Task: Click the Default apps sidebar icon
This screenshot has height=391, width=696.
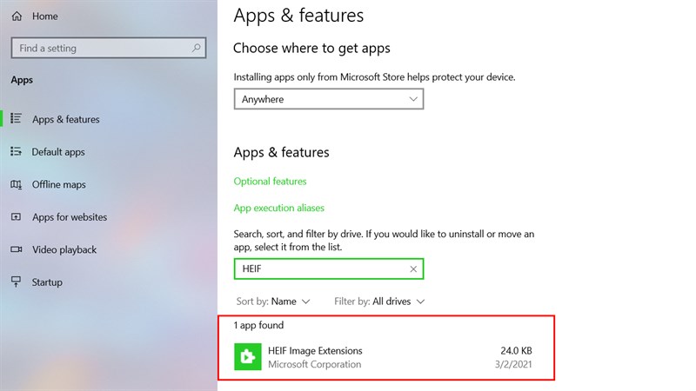Action: coord(17,152)
